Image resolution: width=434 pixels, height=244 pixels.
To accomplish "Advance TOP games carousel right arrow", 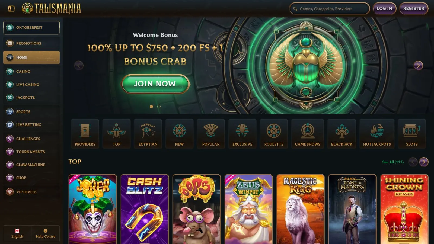I will pyautogui.click(x=423, y=162).
